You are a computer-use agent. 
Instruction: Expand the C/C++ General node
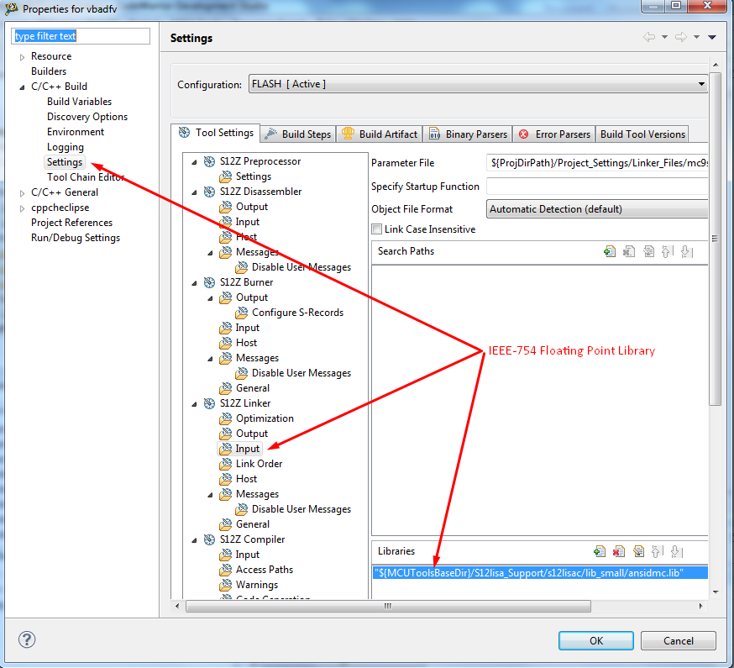(22, 193)
